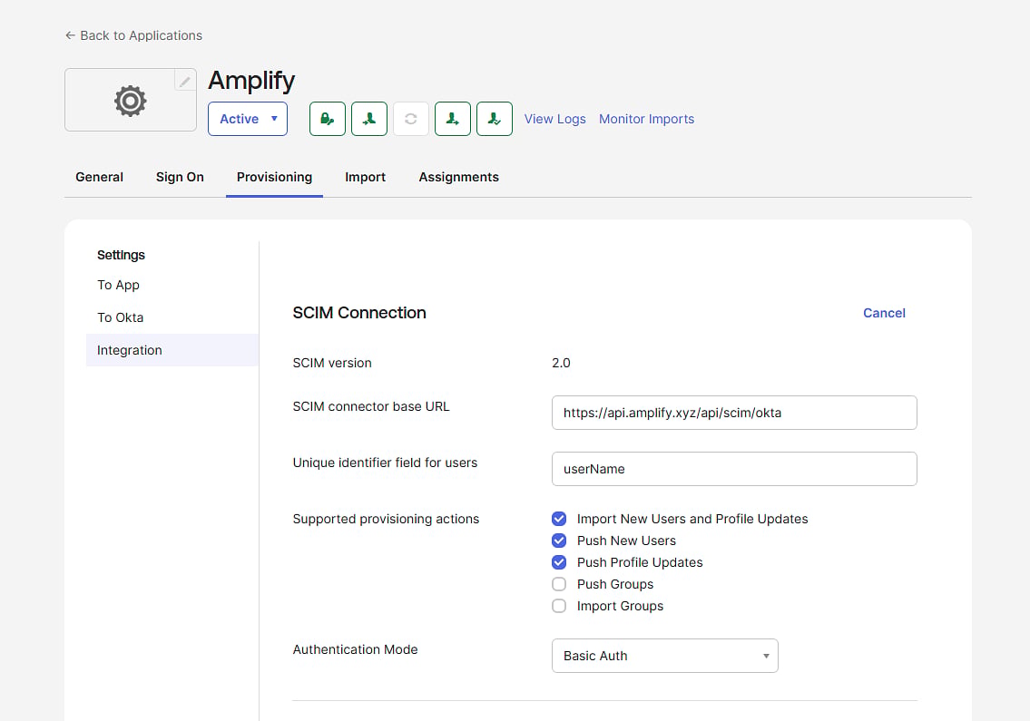
Task: Click the Back to Applications arrow
Action: click(70, 35)
